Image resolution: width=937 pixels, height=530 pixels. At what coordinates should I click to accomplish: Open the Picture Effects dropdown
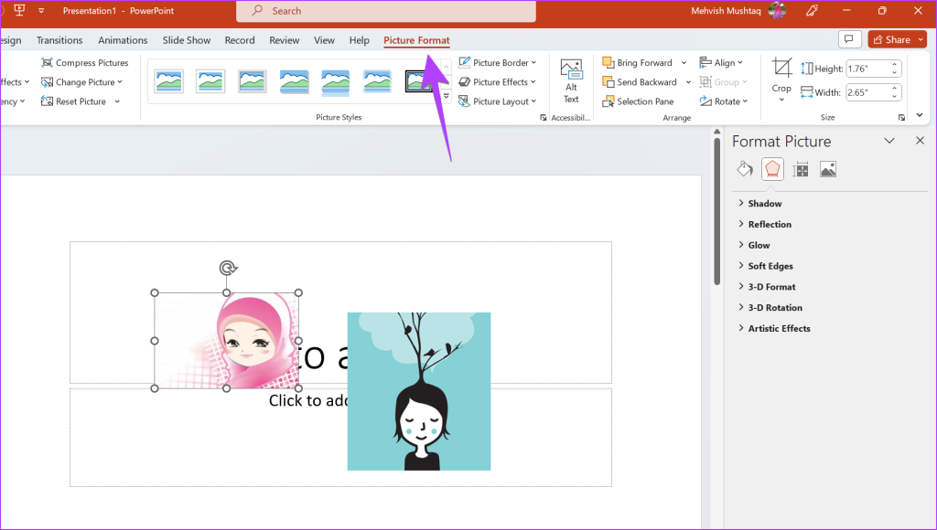[497, 81]
